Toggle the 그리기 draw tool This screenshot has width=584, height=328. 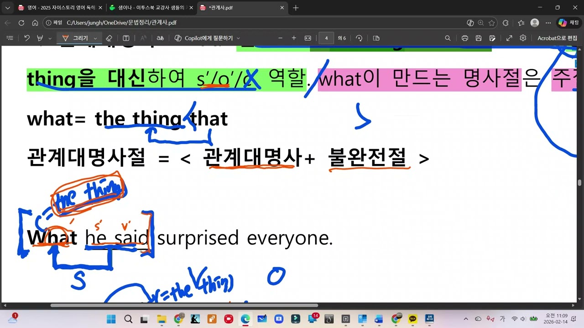[76, 38]
